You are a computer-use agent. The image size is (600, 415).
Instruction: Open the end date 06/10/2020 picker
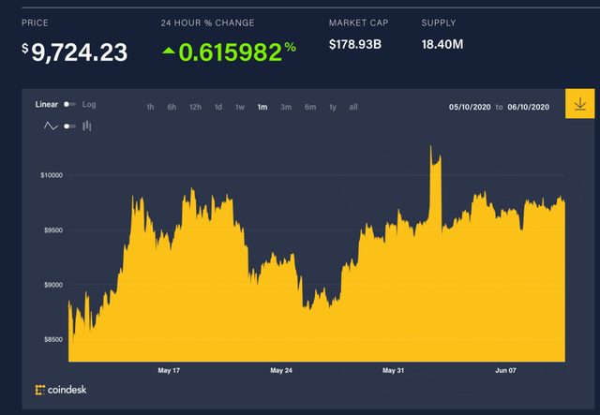pos(528,107)
